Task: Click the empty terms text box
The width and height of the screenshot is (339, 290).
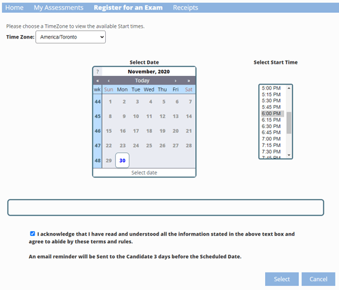Action: [x=165, y=207]
